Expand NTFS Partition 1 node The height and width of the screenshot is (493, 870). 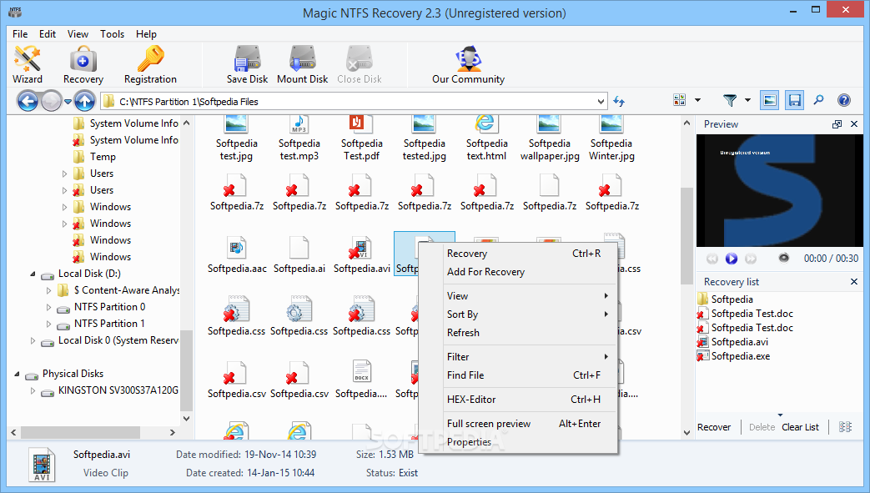pos(49,324)
